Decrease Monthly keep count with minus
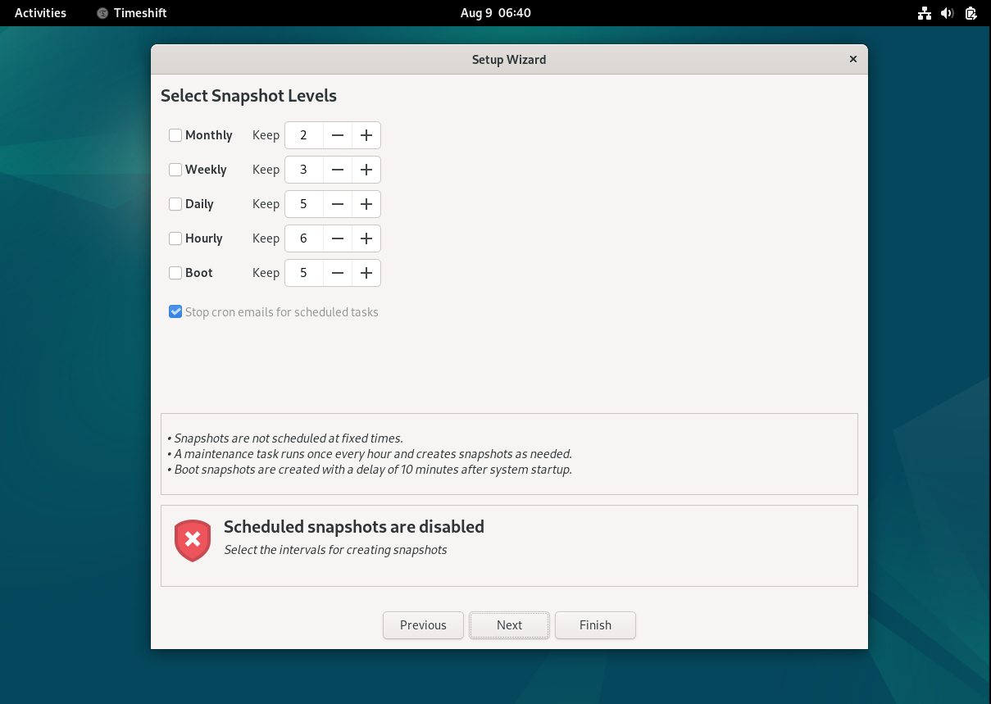The width and height of the screenshot is (991, 704). pyautogui.click(x=338, y=135)
